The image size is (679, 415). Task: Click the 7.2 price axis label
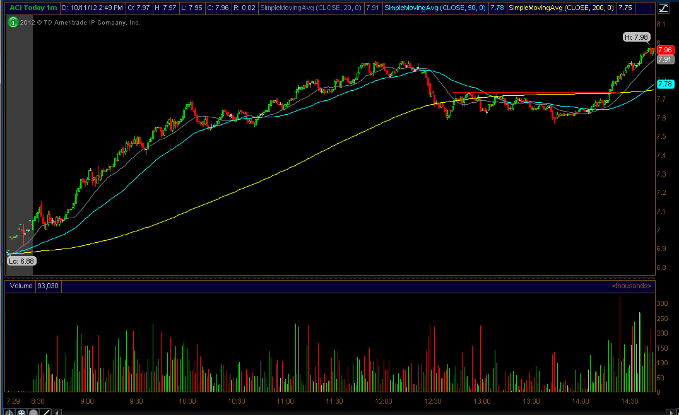tap(661, 192)
